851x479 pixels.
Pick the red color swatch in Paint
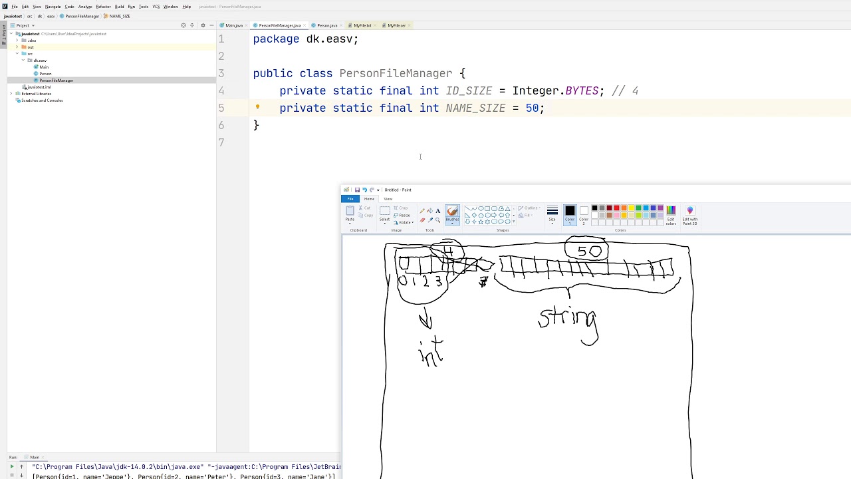[616, 208]
